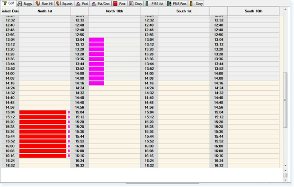Select the red booking at 16:16 North 1st
Viewport: 294px width, 187px height.
pos(43,156)
